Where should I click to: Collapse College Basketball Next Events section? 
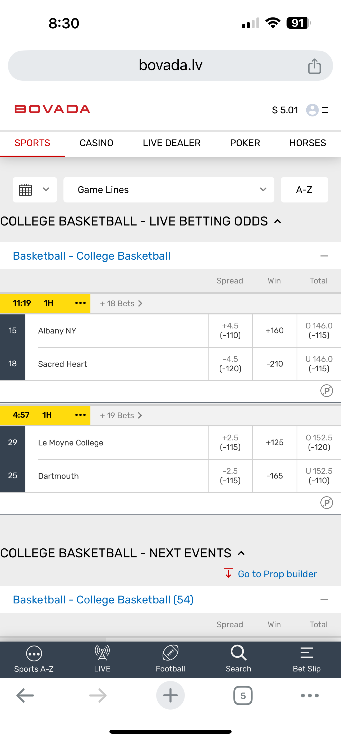(241, 553)
